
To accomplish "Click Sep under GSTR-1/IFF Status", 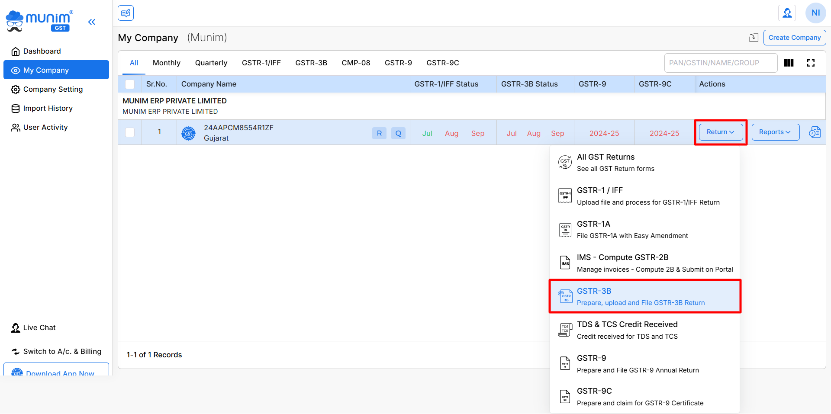I will click(x=478, y=133).
